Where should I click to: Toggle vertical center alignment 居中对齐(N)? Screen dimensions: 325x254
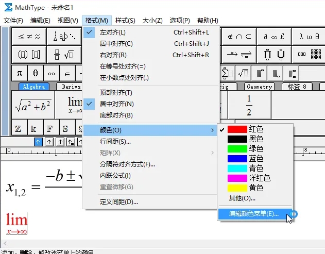click(x=151, y=104)
